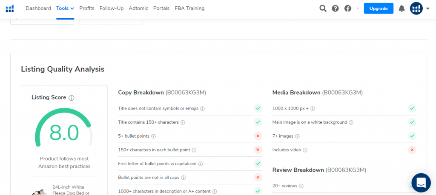Click info icon beside Listing Score
The height and width of the screenshot is (195, 436).
coord(72,98)
